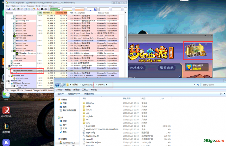Open the Find menu in Process Explorer

tap(38, 6)
